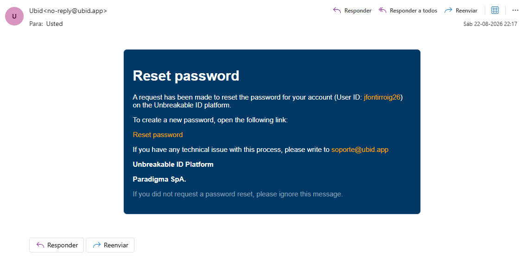Click the "Paradigma SpA." signature text

[x=159, y=179]
